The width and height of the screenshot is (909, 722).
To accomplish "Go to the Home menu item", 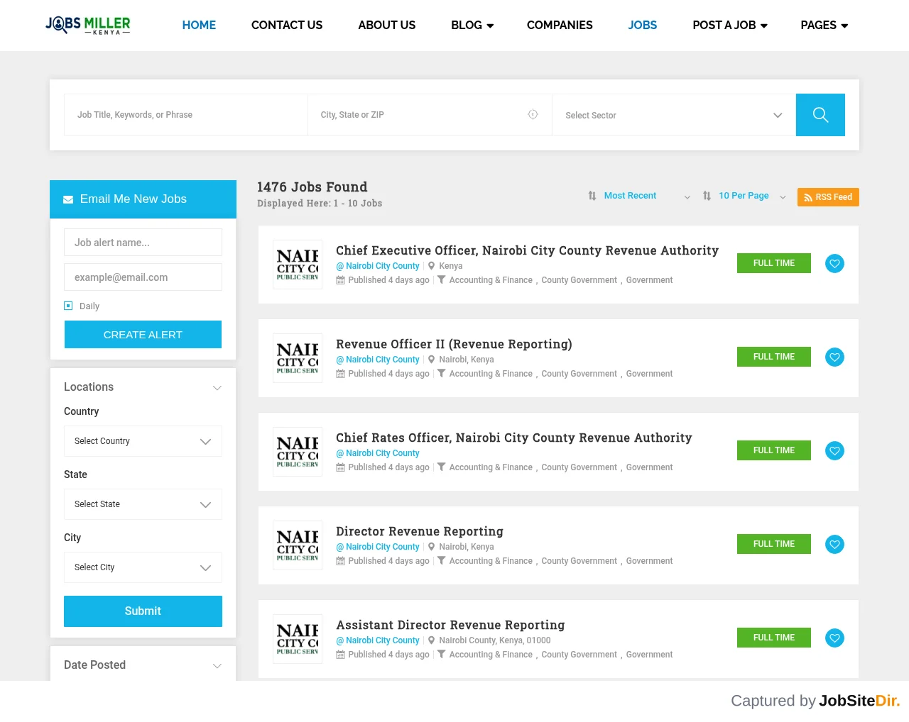I will tap(199, 26).
